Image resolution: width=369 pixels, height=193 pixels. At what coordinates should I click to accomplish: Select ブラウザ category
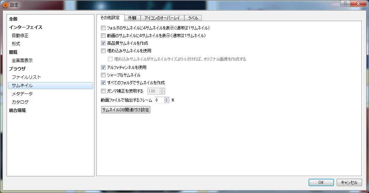[17, 69]
